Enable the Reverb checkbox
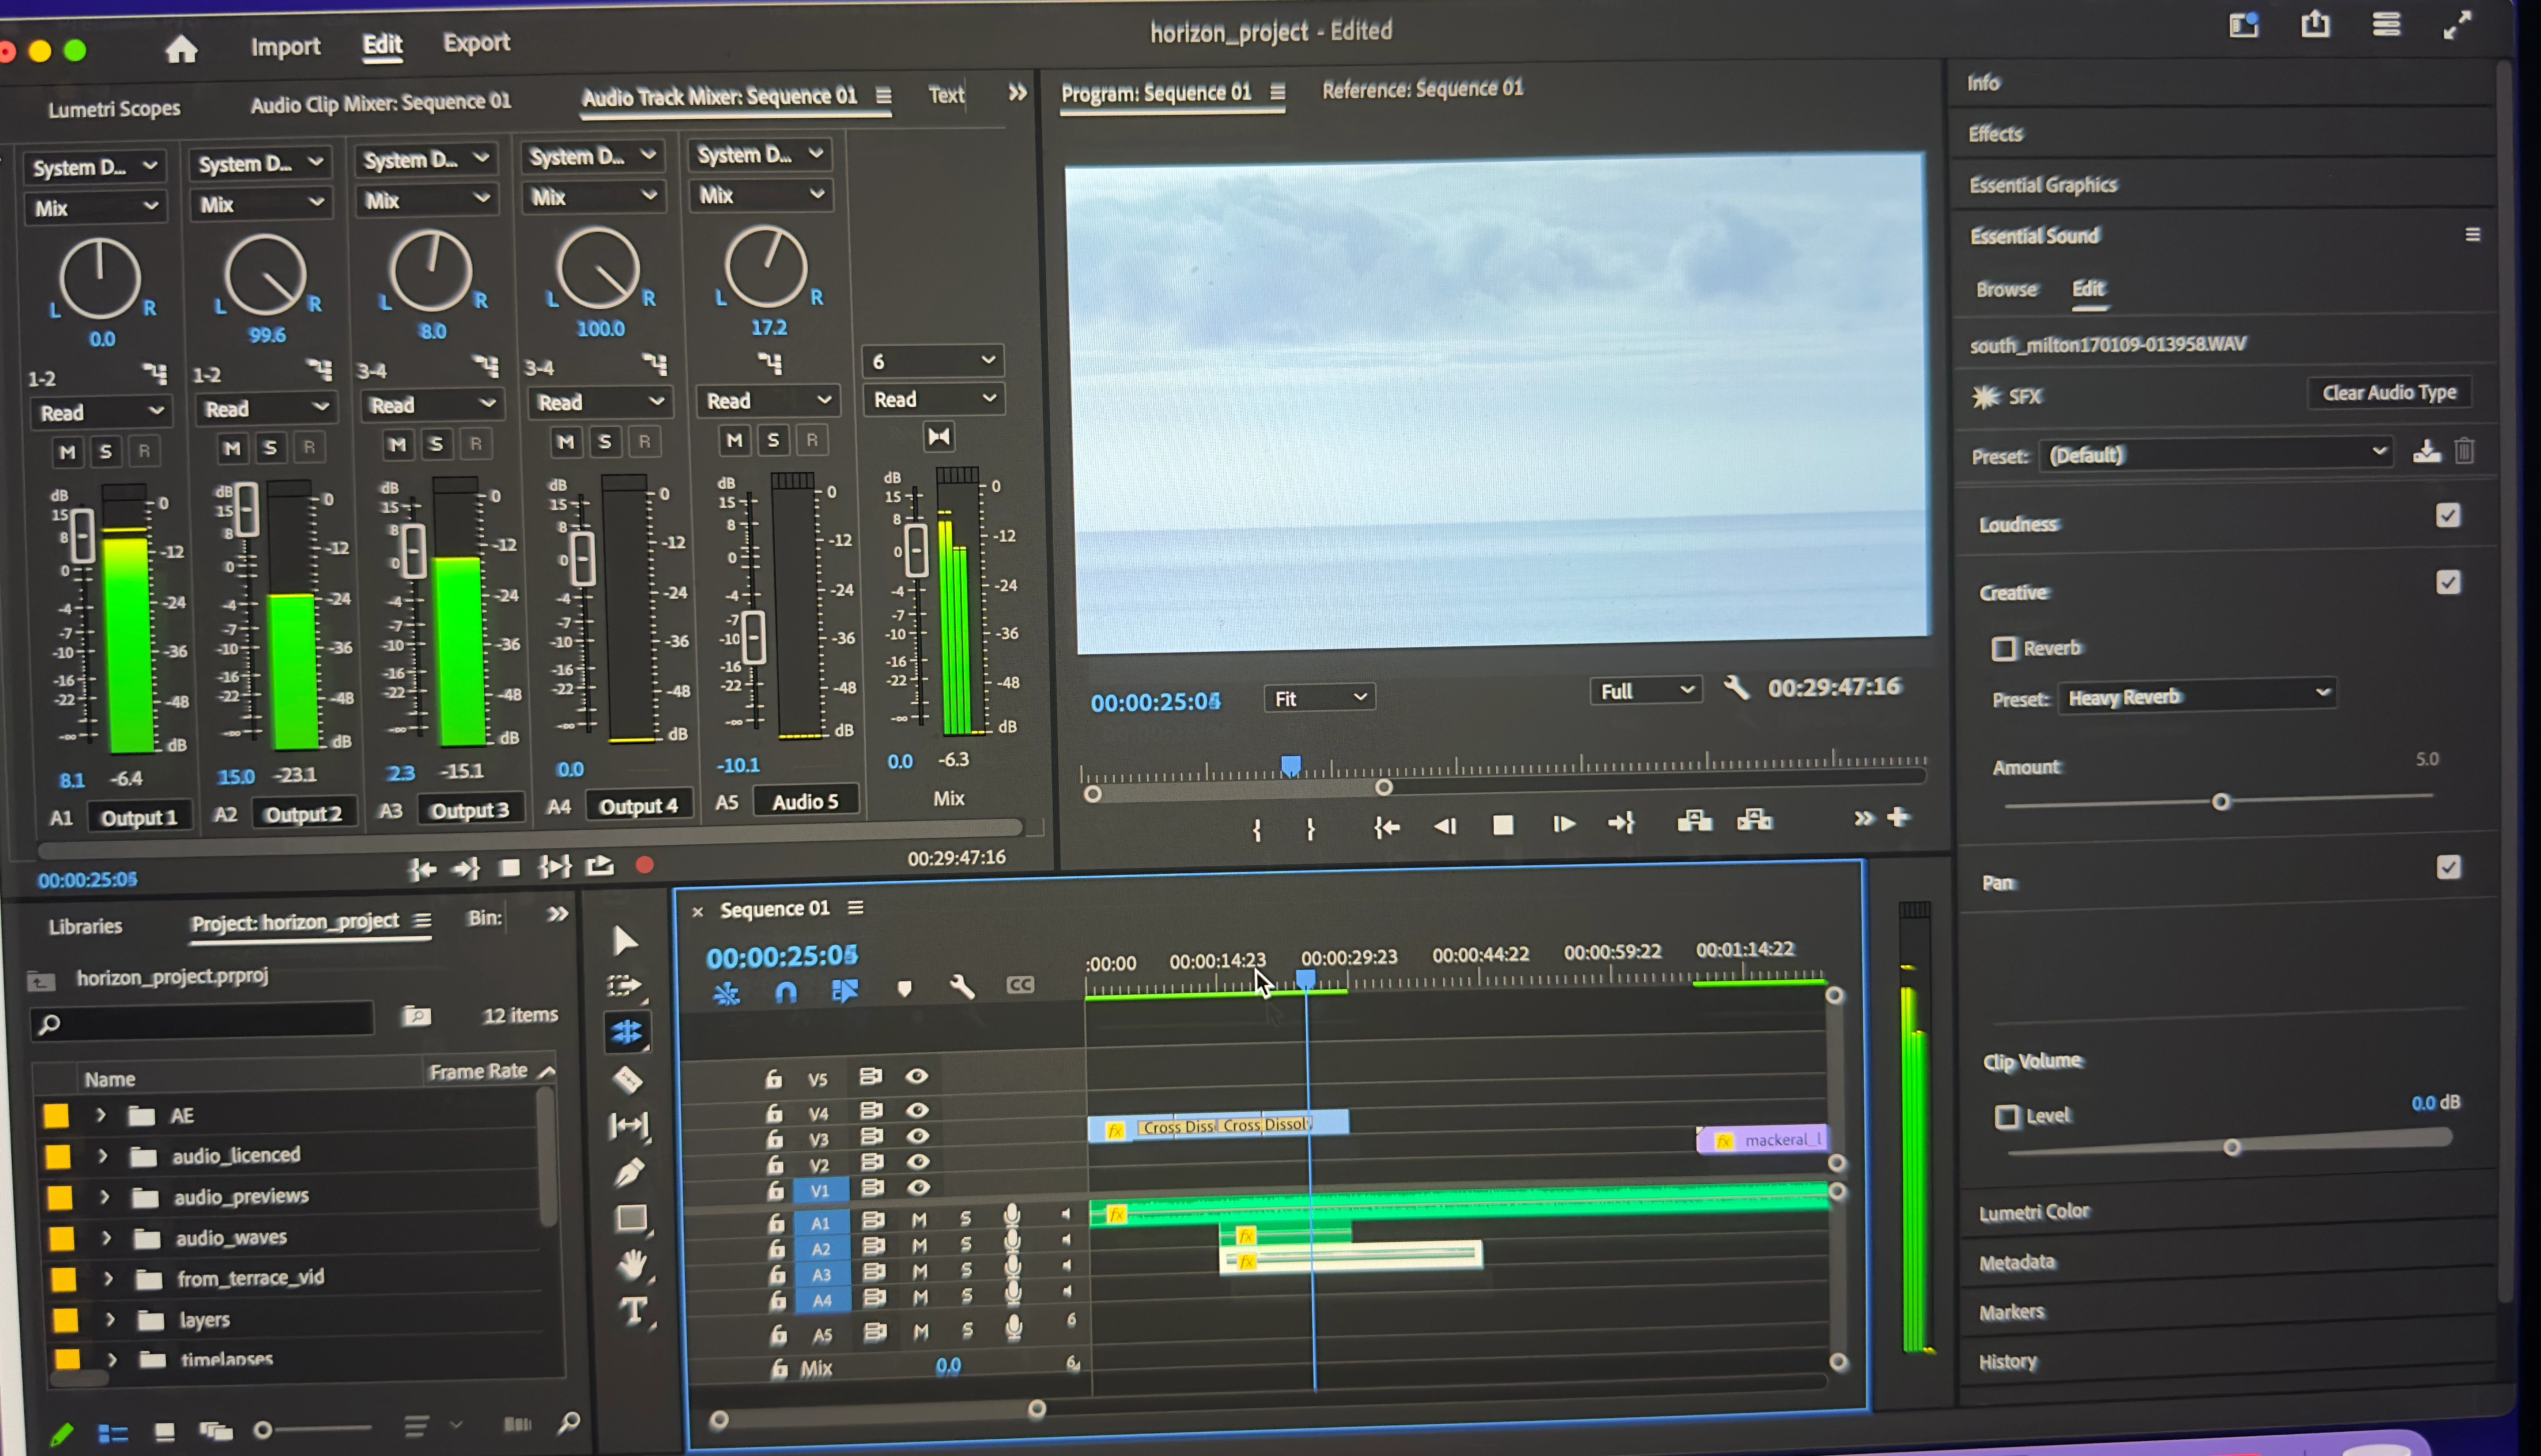 tap(2004, 649)
